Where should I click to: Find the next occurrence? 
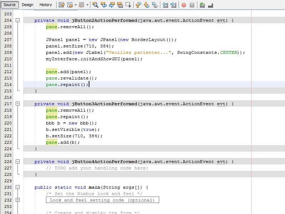tap(112, 5)
